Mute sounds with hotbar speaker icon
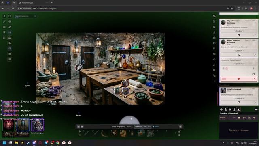259x146 pixels. (x=80, y=131)
